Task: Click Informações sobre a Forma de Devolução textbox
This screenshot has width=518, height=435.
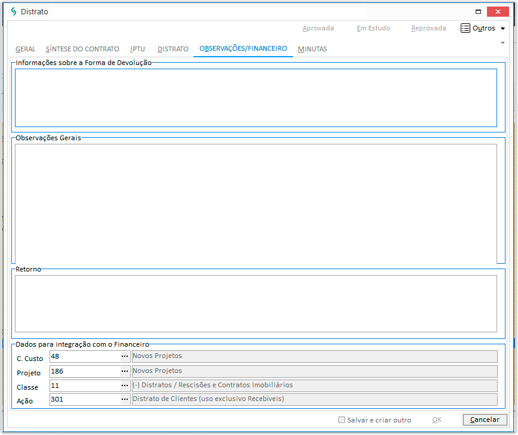Action: click(256, 98)
